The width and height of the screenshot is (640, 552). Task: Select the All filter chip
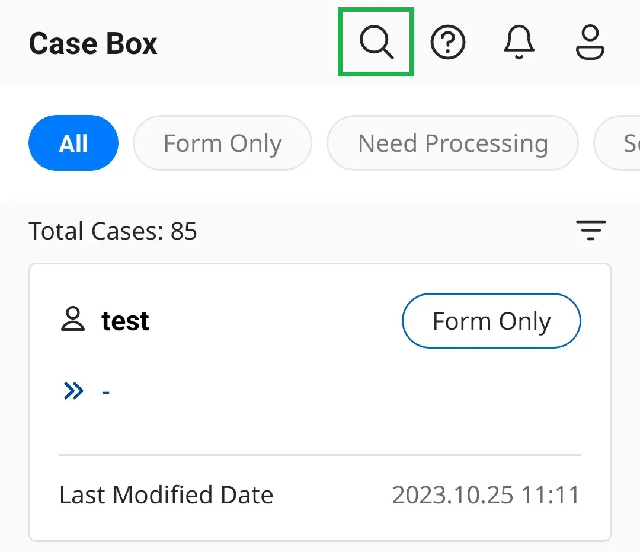[73, 143]
